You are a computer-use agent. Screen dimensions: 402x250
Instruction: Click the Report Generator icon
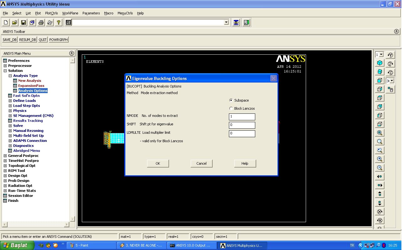tap(50, 22)
